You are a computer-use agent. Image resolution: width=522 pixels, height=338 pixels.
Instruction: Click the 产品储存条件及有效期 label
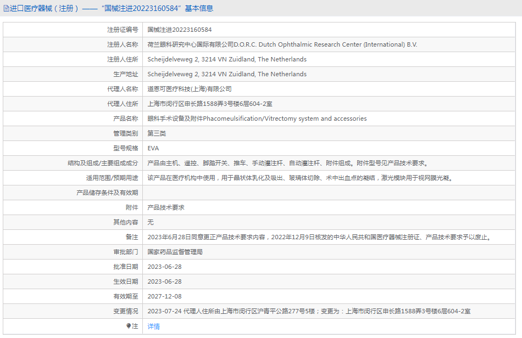(107, 193)
